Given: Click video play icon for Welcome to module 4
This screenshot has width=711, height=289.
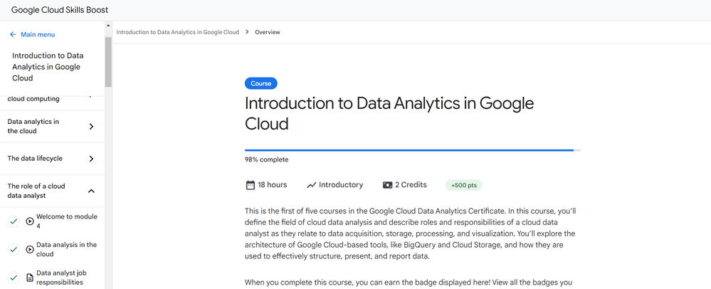Looking at the screenshot, I should pyautogui.click(x=30, y=221).
